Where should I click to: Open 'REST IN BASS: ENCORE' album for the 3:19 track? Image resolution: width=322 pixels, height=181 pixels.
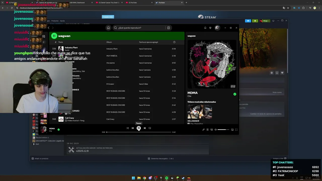[x=116, y=91]
